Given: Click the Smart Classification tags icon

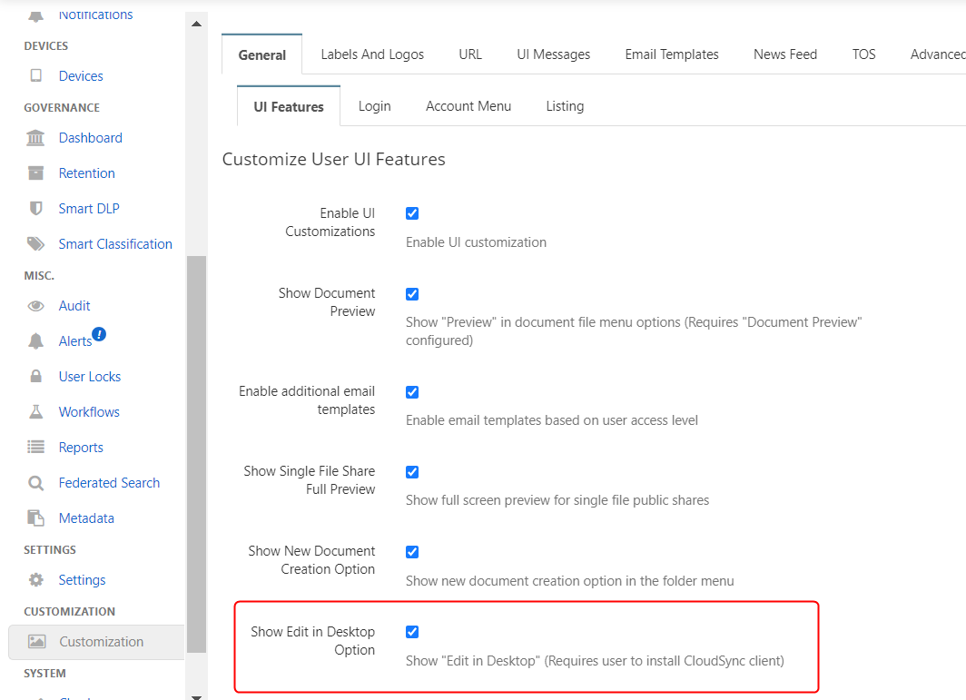Looking at the screenshot, I should point(36,244).
